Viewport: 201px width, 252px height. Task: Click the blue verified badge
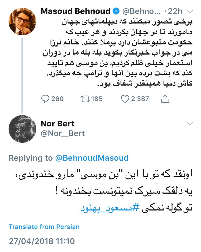116,12
